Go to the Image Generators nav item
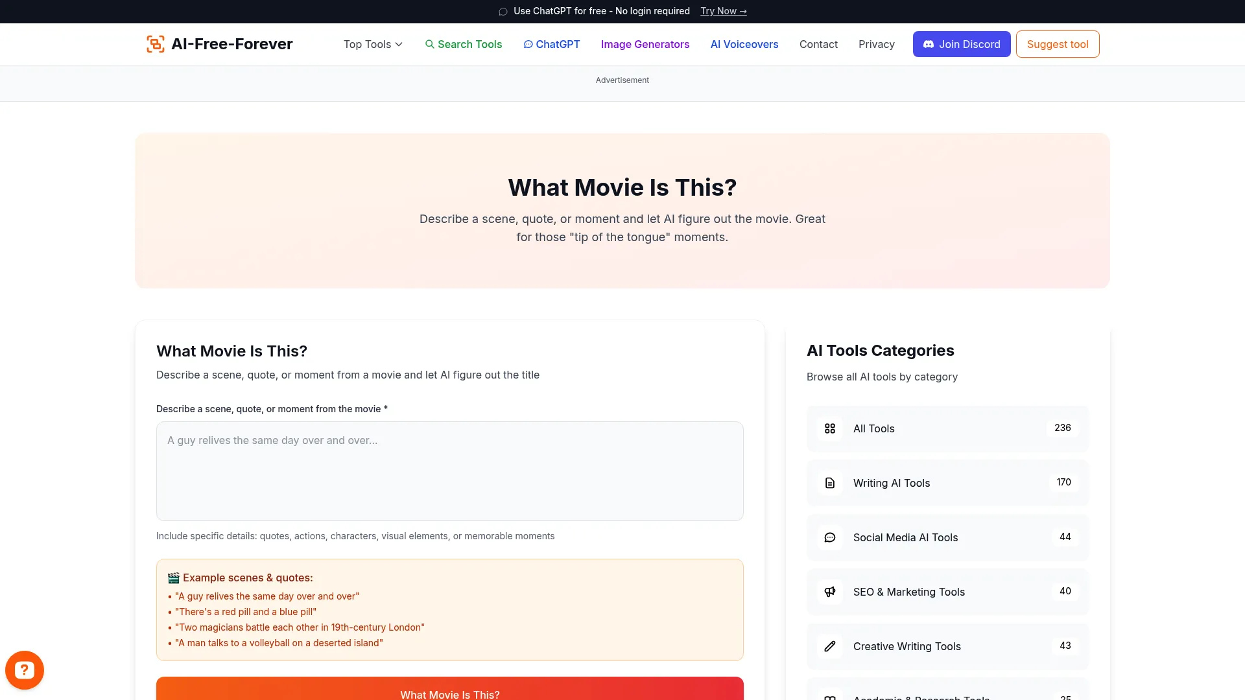1245x700 pixels. pos(645,44)
